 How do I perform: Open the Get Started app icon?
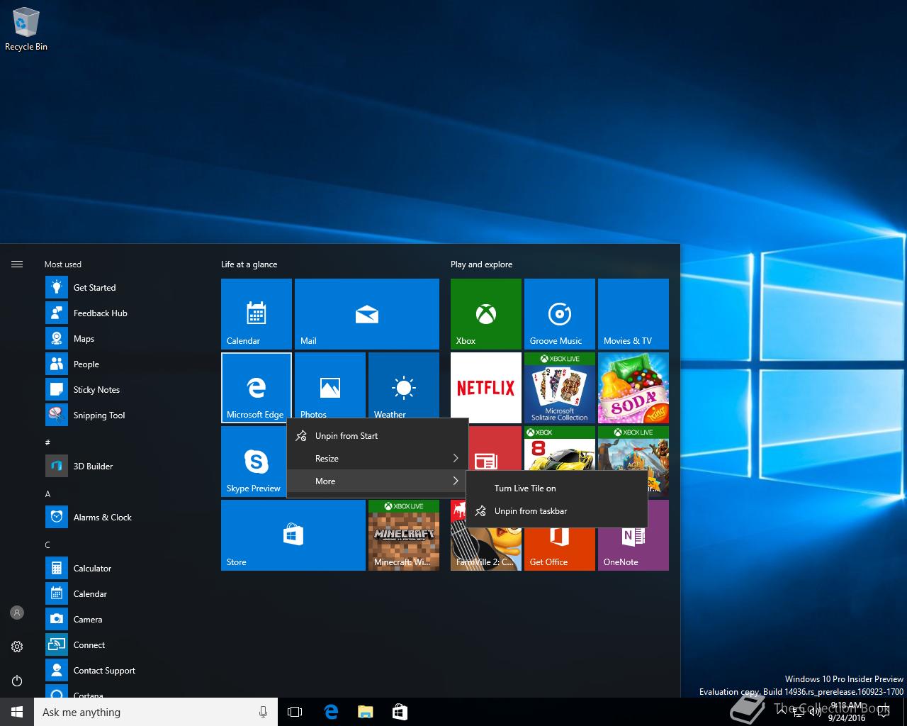(x=57, y=287)
